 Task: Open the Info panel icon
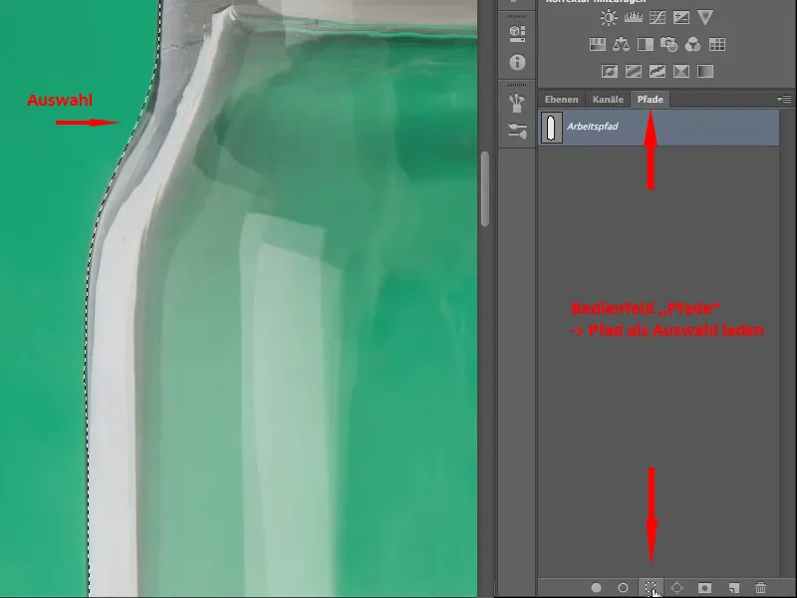pos(517,62)
